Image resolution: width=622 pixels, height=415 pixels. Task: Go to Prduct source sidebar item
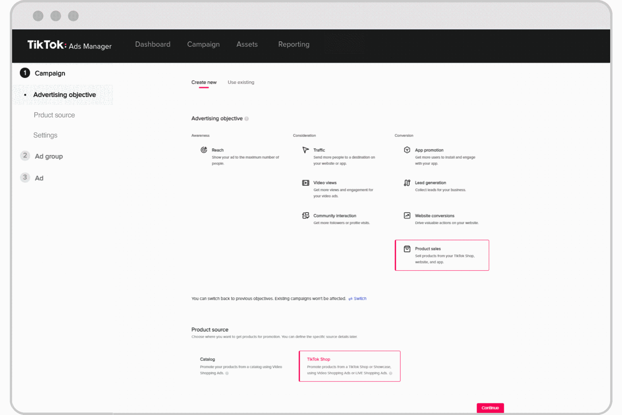(54, 115)
